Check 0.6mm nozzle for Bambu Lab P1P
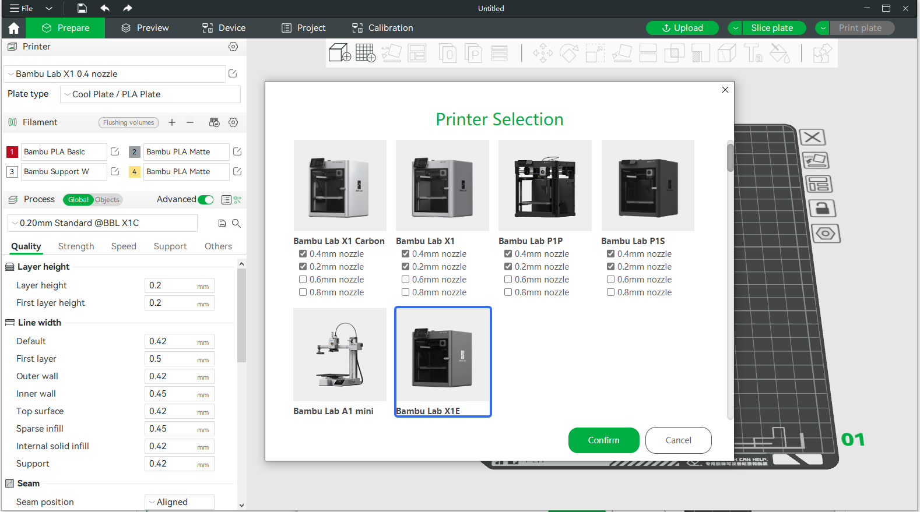 click(508, 280)
